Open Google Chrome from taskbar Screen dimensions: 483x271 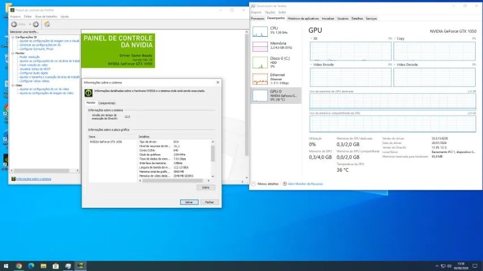pyautogui.click(x=19, y=266)
